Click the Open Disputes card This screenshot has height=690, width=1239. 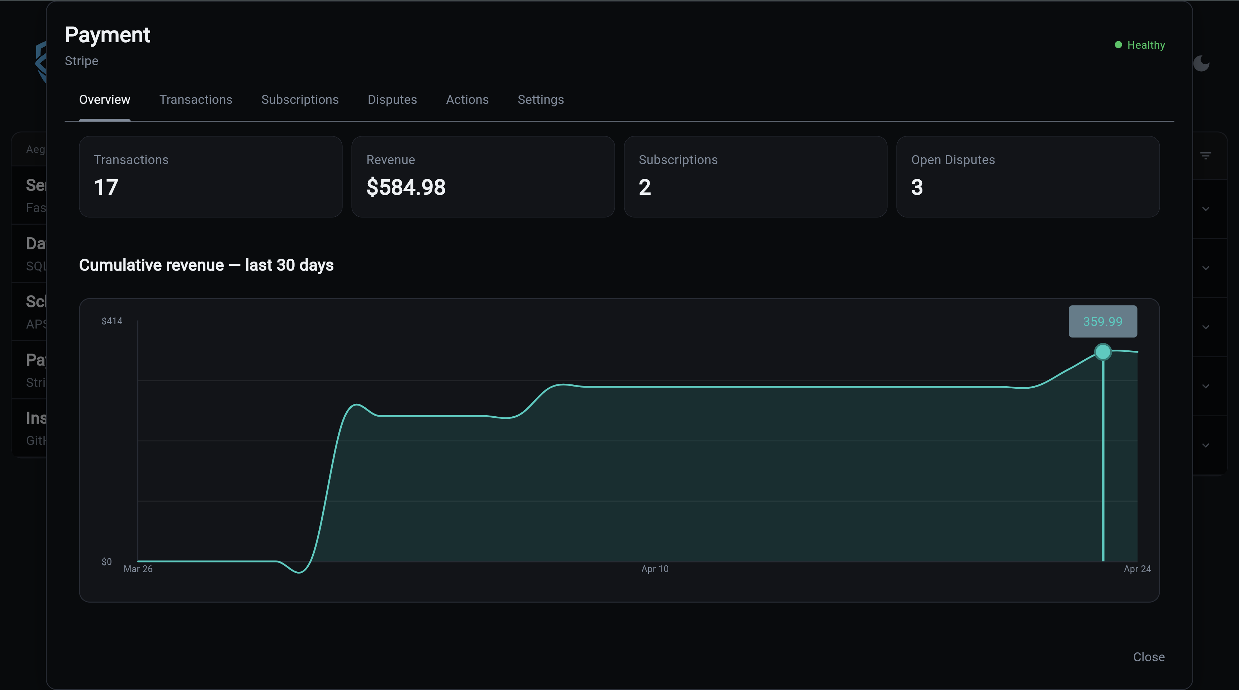point(1027,177)
